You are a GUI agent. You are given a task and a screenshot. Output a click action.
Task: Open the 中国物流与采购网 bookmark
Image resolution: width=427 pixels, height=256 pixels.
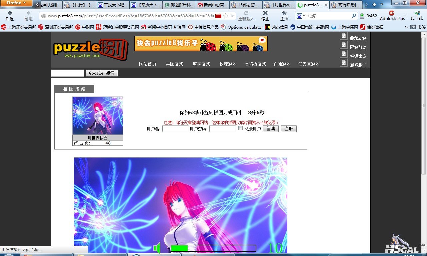coord(310,27)
